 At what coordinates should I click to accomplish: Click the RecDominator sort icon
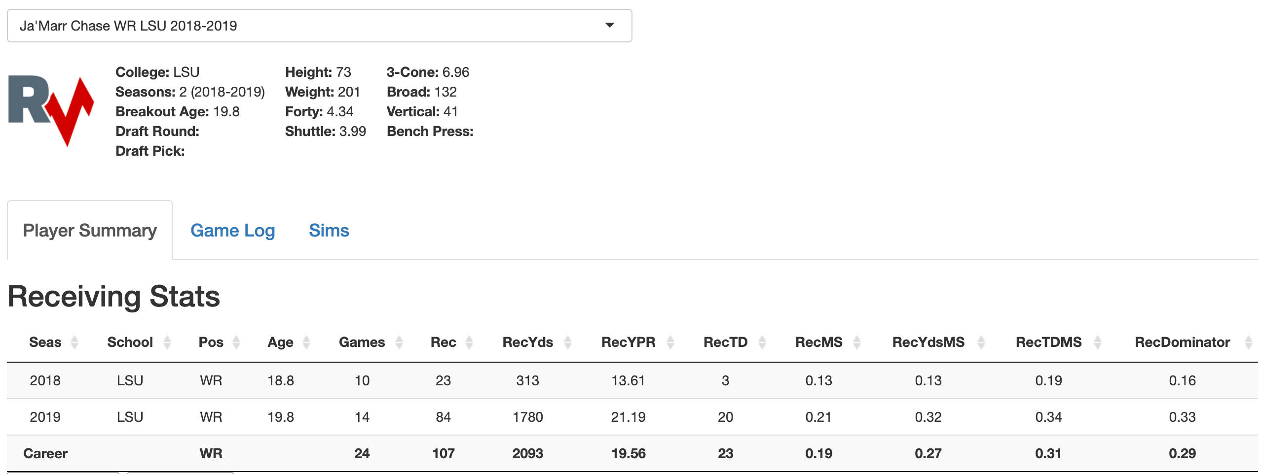point(1249,342)
